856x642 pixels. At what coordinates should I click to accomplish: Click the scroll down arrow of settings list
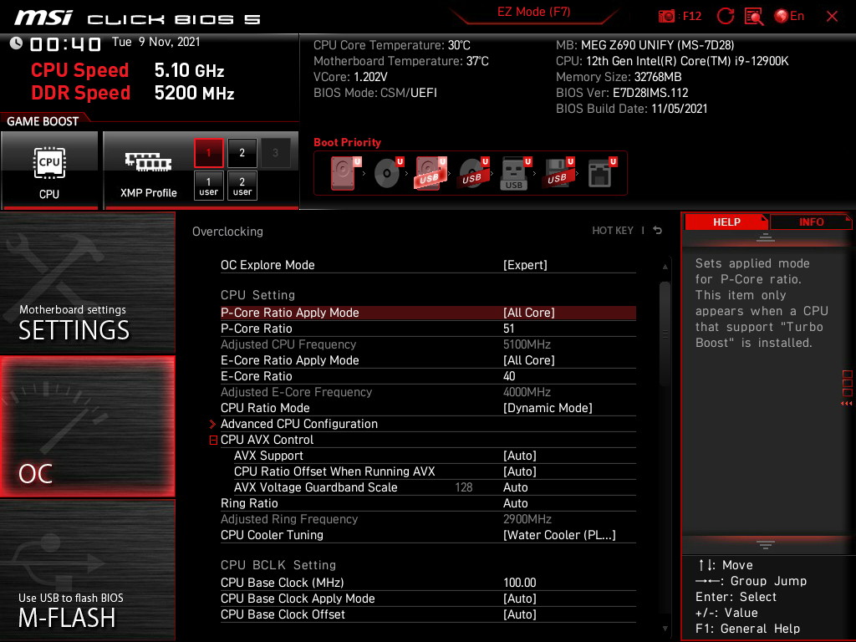(x=665, y=629)
